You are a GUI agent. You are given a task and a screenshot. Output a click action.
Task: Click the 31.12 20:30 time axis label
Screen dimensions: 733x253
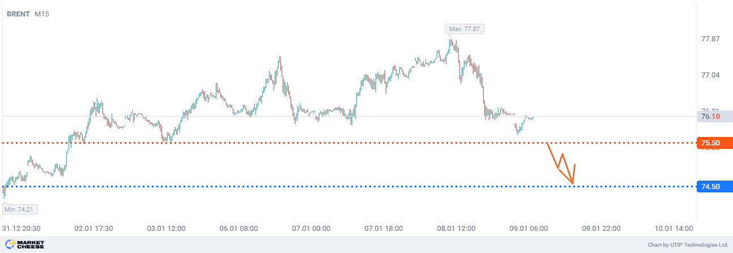[x=20, y=229]
